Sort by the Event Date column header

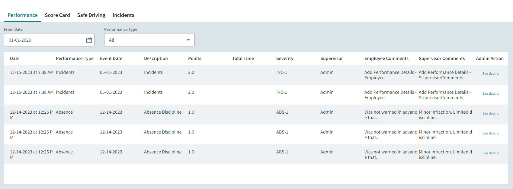coord(111,58)
